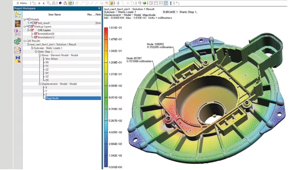Collapse the CAE Results tree node
The width and height of the screenshot is (292, 170).
[24, 41]
